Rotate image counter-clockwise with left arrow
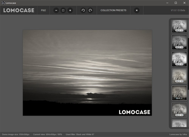Image resolution: width=189 pixels, height=137 pixels. coord(83,10)
